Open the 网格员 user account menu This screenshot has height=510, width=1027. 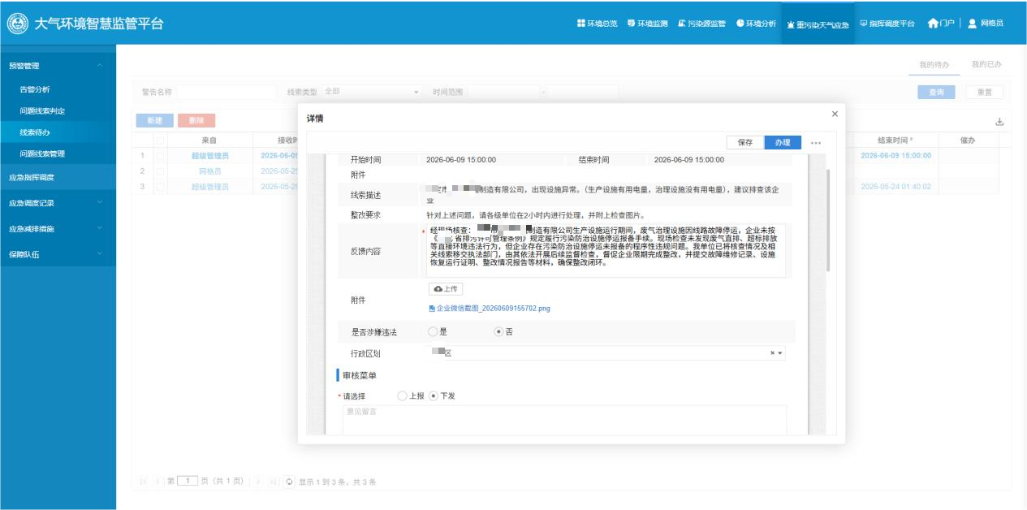(986, 24)
